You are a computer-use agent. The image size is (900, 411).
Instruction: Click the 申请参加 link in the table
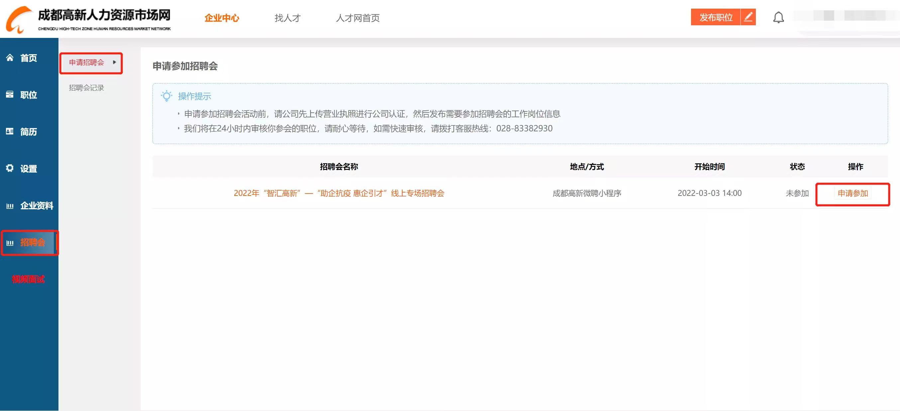click(x=852, y=194)
